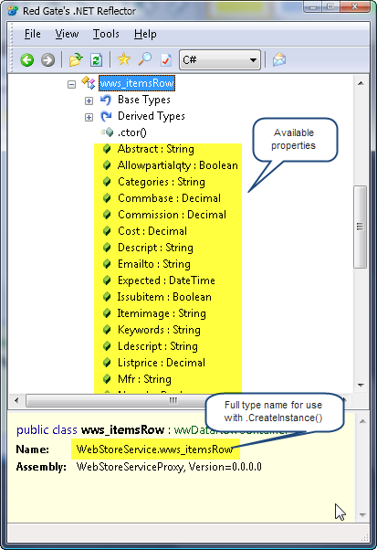Screen dimensions: 377x550
Task: Select Ldescript : String property
Action: (x=158, y=346)
